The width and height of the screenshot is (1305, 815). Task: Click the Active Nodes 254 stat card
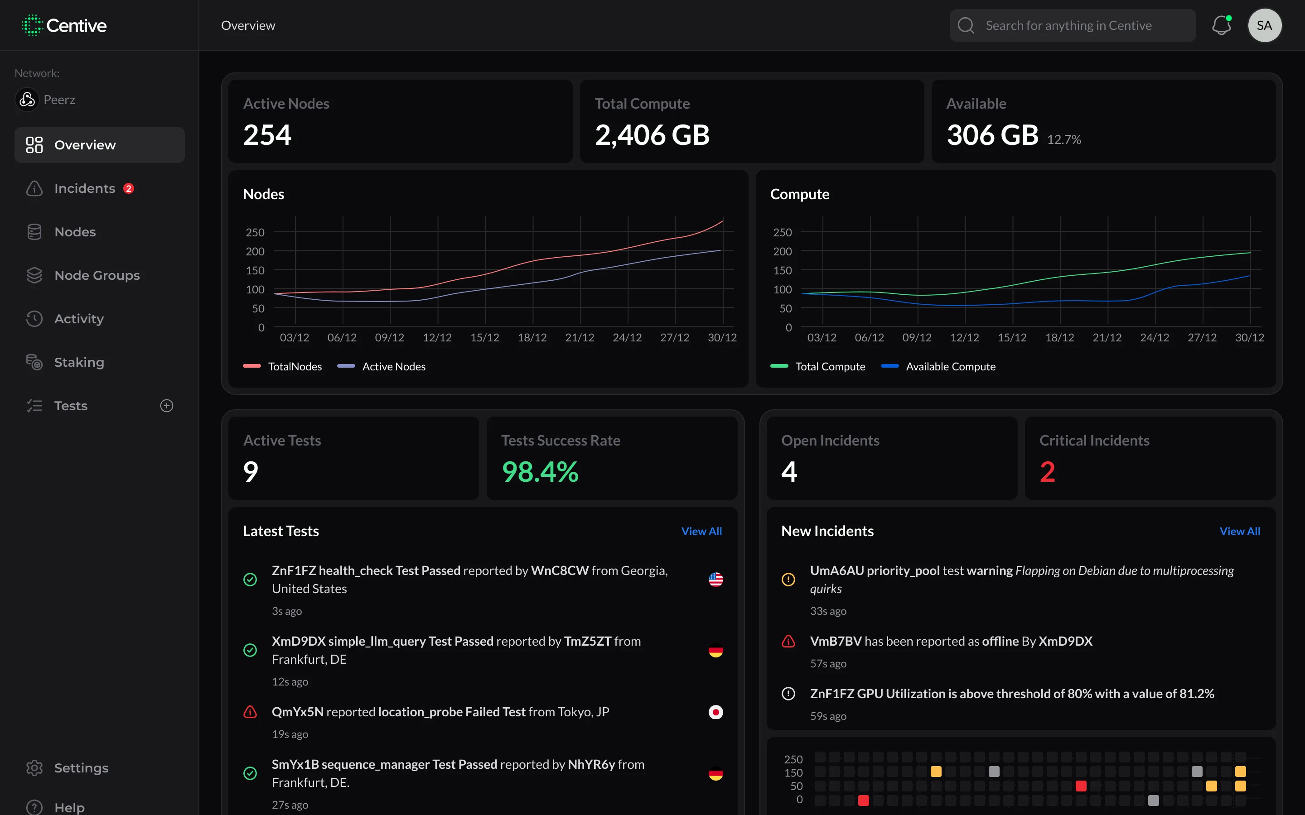click(x=400, y=121)
